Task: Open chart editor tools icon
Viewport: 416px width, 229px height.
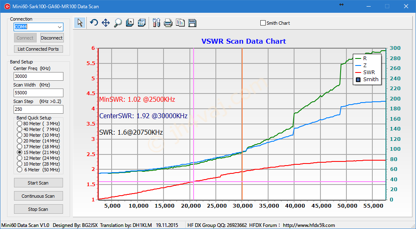Action: coord(156,23)
